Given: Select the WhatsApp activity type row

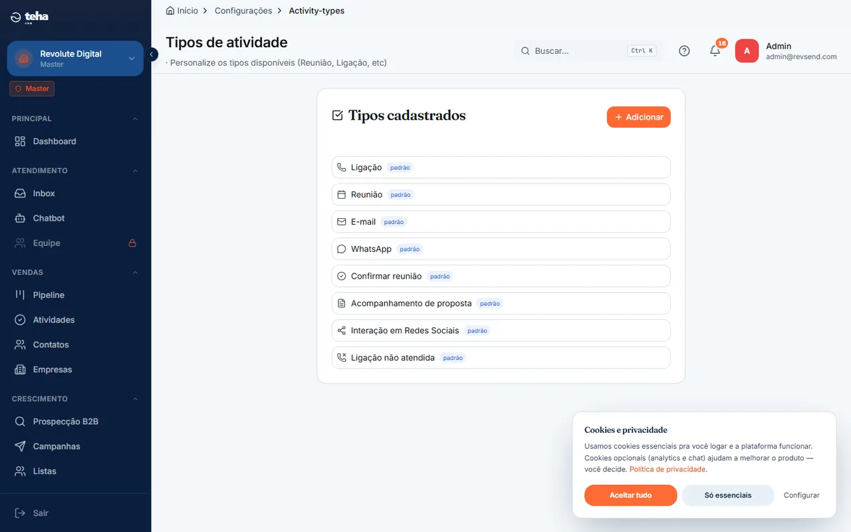Looking at the screenshot, I should point(501,249).
